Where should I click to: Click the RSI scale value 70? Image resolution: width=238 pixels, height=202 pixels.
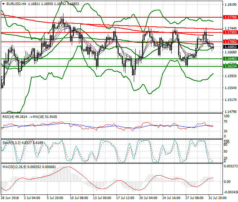pos(225,122)
